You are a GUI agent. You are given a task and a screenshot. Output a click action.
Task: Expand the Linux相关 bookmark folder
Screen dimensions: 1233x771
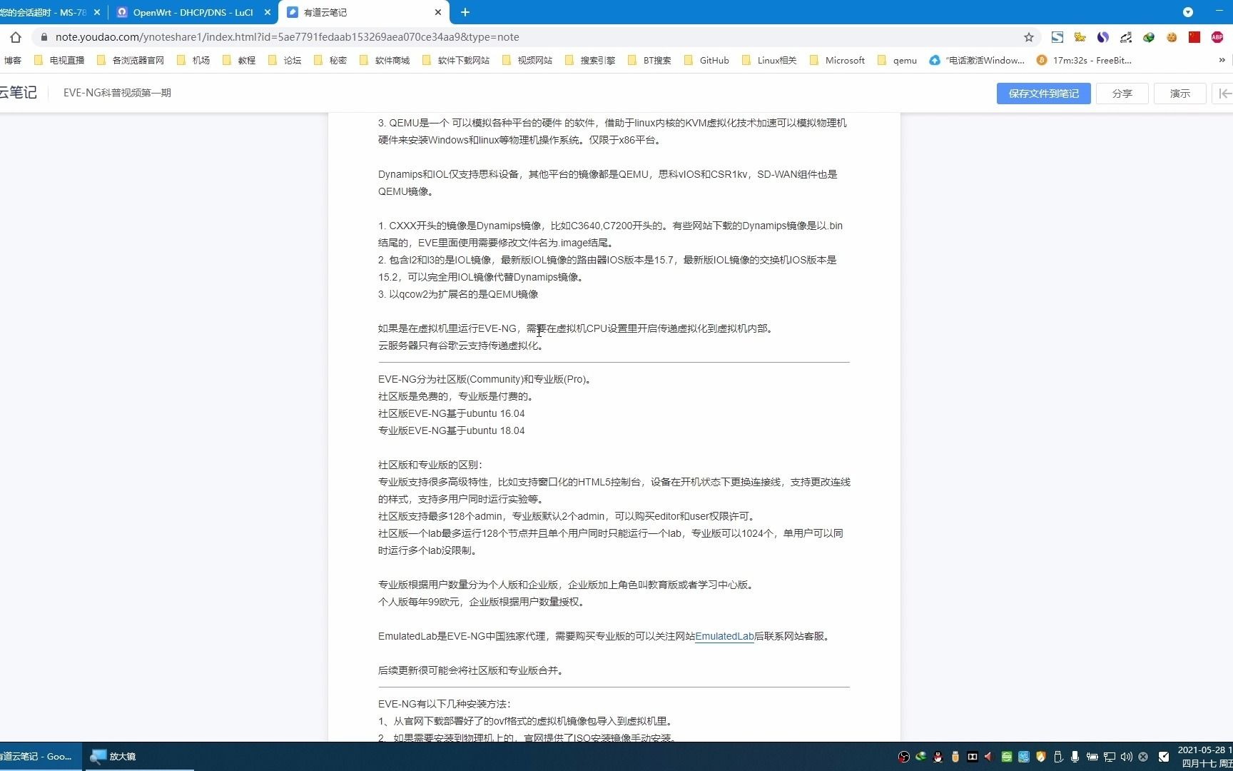tap(769, 61)
